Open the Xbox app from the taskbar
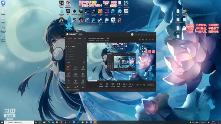Screen dimensions: 221x124 [83, 122]
